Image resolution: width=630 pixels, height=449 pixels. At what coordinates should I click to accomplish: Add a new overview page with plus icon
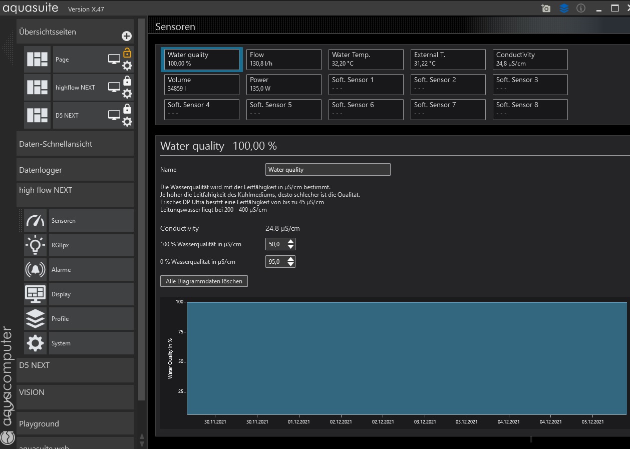click(127, 36)
